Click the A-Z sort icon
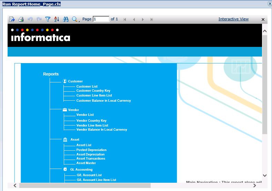 (57, 19)
